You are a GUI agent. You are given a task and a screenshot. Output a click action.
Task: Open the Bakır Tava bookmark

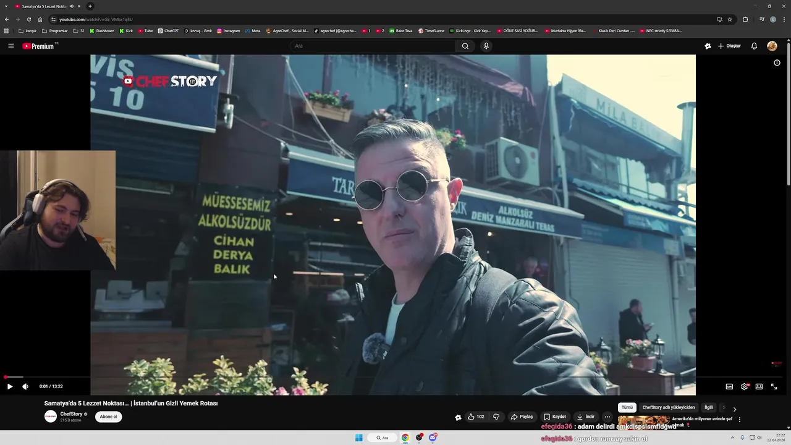pos(400,30)
